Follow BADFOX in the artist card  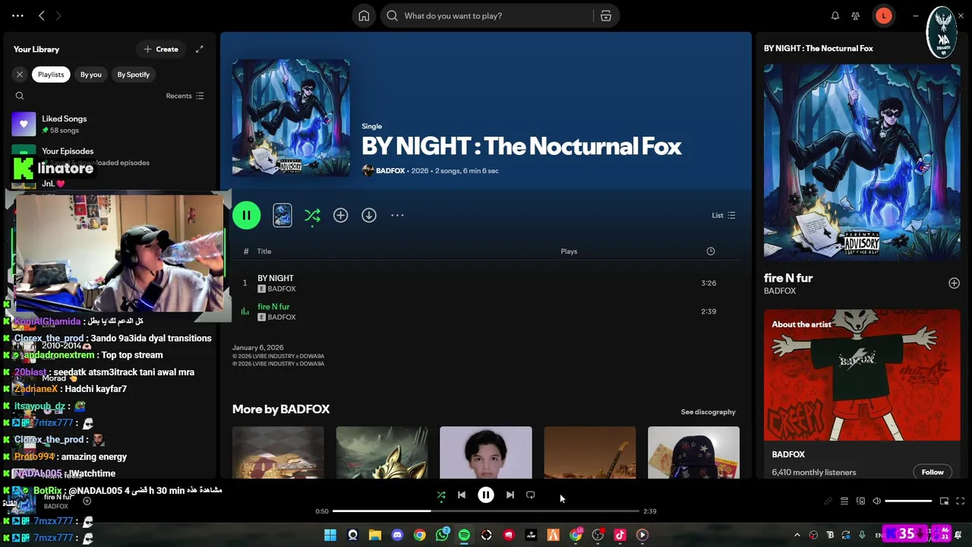click(933, 473)
